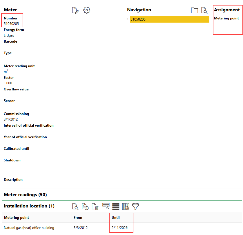Select all rows list icon

(116, 206)
